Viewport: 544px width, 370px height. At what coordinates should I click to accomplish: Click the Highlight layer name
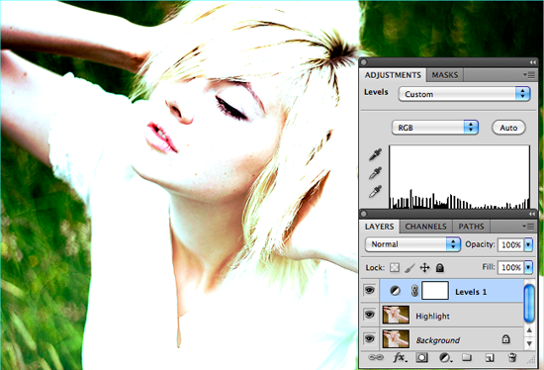coord(432,317)
